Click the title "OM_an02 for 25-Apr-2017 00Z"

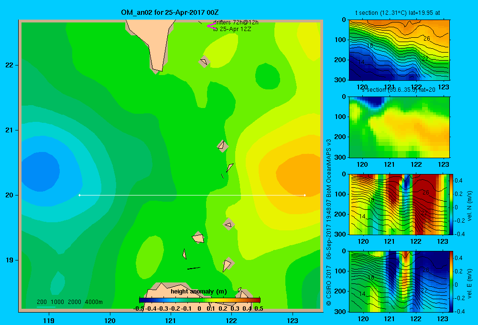(x=170, y=12)
